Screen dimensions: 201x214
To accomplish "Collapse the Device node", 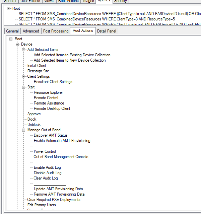I will pos(17,44).
